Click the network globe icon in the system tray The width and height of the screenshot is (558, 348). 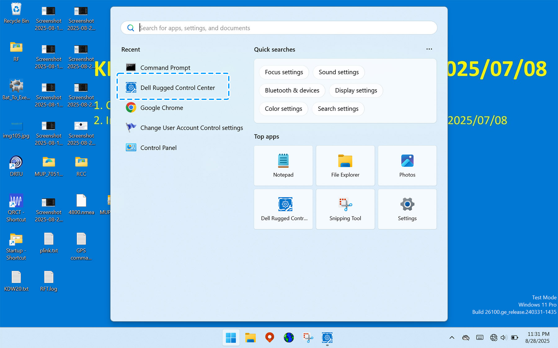point(494,337)
